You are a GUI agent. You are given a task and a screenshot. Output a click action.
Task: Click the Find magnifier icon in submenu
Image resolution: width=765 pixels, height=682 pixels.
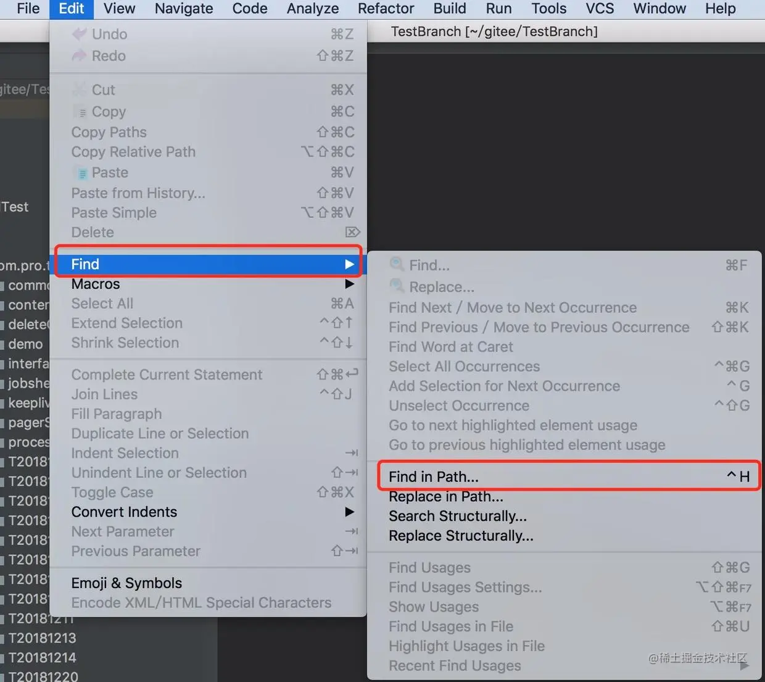397,265
